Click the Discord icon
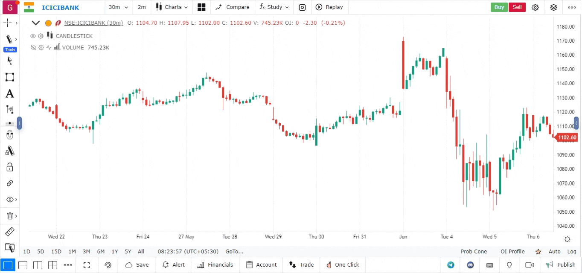The height and width of the screenshot is (273, 582). coord(470,265)
